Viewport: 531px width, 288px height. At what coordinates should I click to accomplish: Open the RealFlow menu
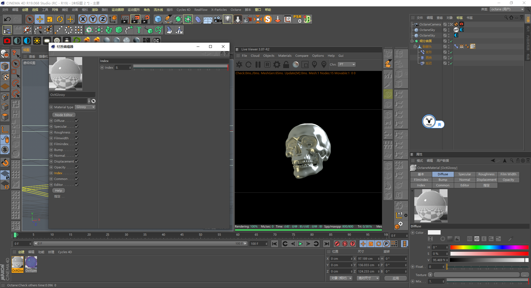(201, 10)
